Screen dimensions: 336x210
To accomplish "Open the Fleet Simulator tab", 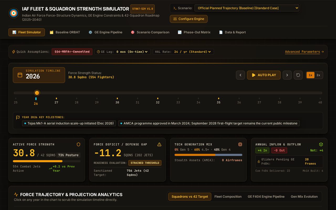I will (27, 32).
